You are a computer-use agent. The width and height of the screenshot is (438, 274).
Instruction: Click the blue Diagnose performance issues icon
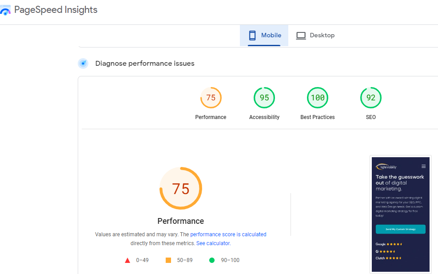pyautogui.click(x=83, y=63)
